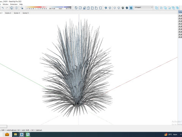182x137 pixels.
Task: Click the Union solid tool
Action: pyautogui.click(x=165, y=8)
